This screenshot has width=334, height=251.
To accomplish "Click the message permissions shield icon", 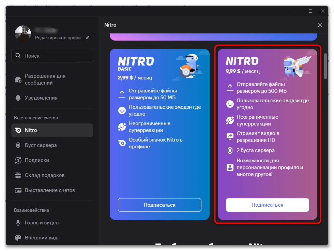I will pyautogui.click(x=18, y=80).
